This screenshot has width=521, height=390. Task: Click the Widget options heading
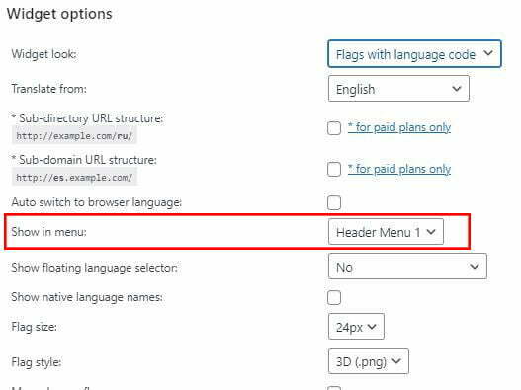(59, 14)
